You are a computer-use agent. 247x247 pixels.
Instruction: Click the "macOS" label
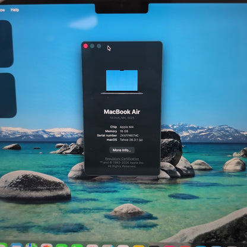click(112, 140)
